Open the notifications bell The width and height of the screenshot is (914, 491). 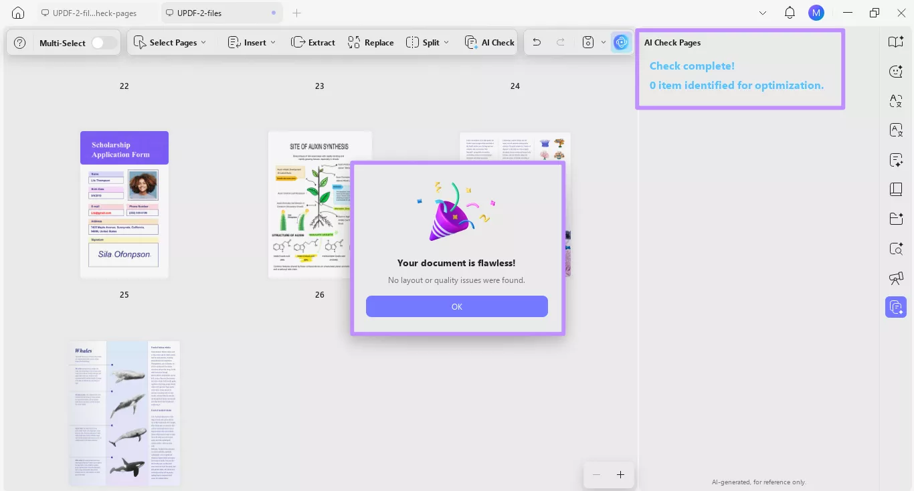tap(790, 13)
